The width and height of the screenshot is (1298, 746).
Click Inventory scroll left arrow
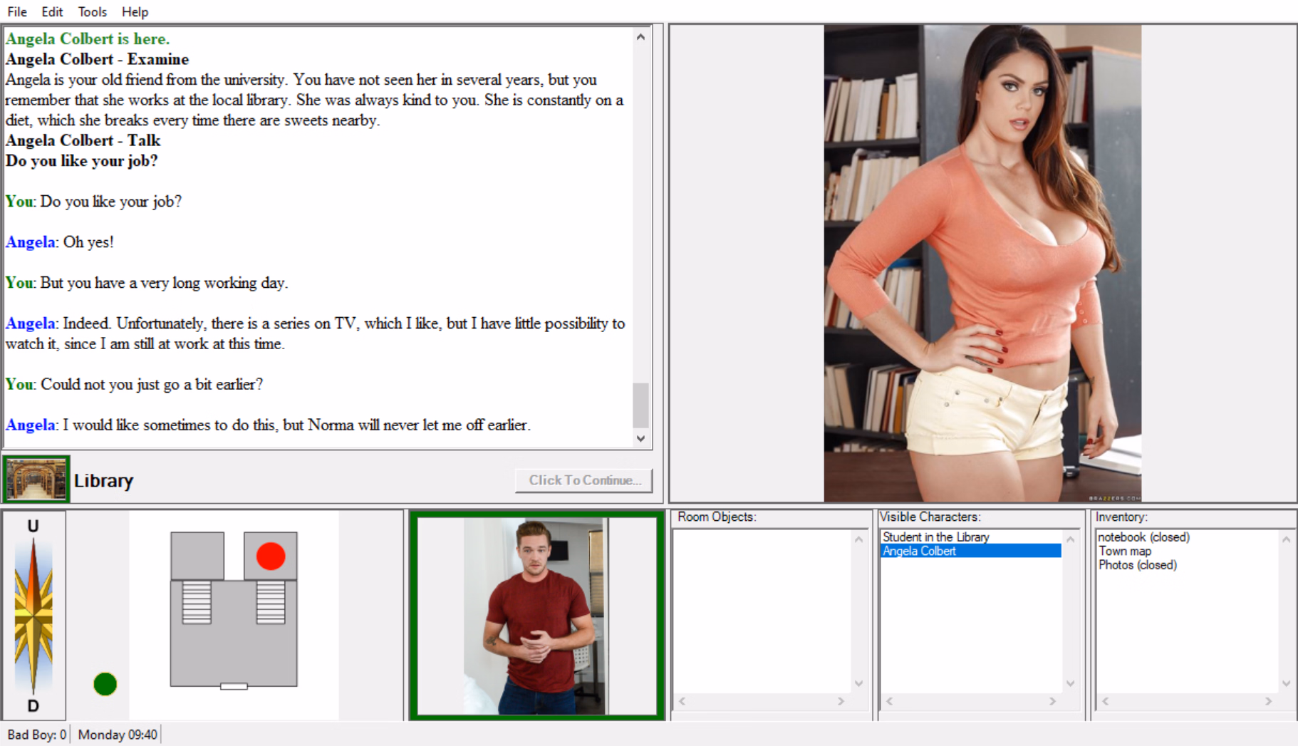1106,701
